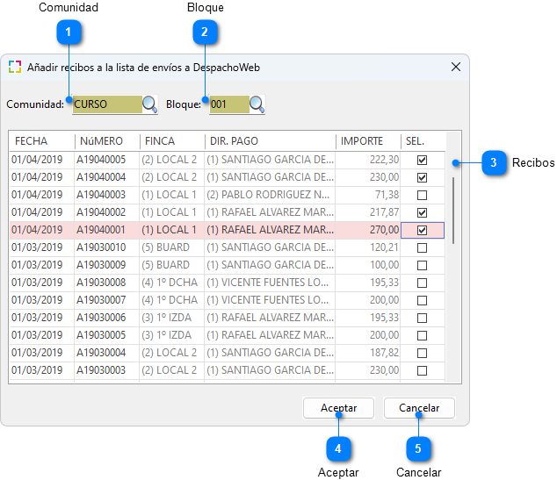This screenshot has height=480, width=557.
Task: Uncheck the selection box for receipt A19040004
Action: (x=423, y=177)
